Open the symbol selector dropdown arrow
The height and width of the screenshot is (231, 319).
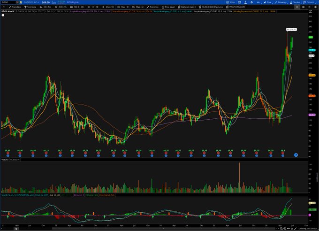[17, 2]
